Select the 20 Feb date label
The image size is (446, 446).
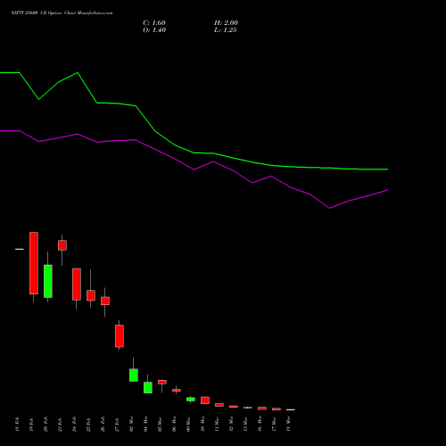tap(45, 425)
